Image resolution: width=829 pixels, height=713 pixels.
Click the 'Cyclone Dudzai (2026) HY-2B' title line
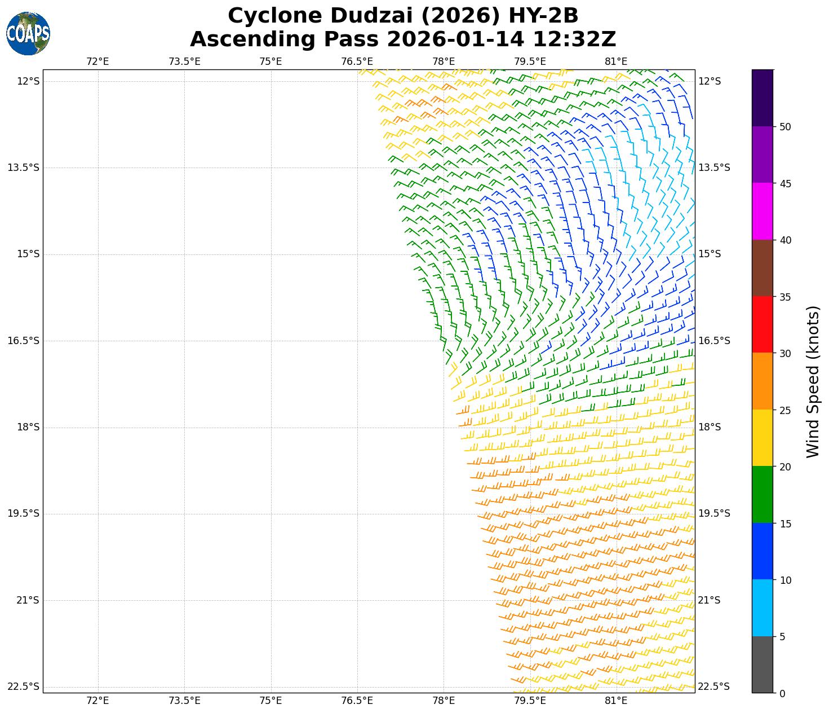pyautogui.click(x=402, y=16)
